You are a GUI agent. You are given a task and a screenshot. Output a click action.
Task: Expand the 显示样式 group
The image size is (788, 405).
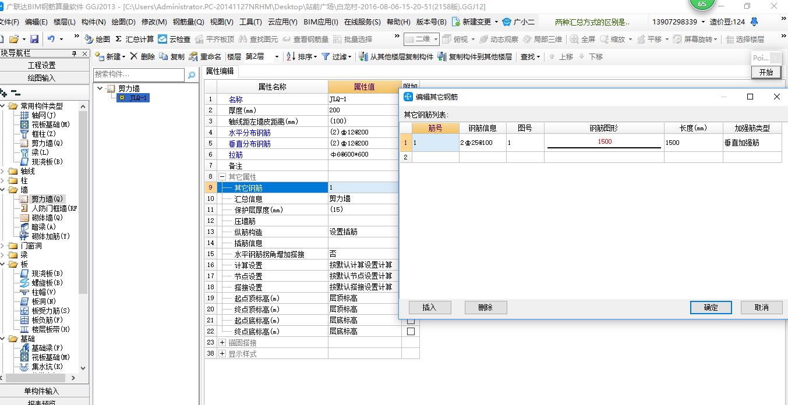[222, 354]
